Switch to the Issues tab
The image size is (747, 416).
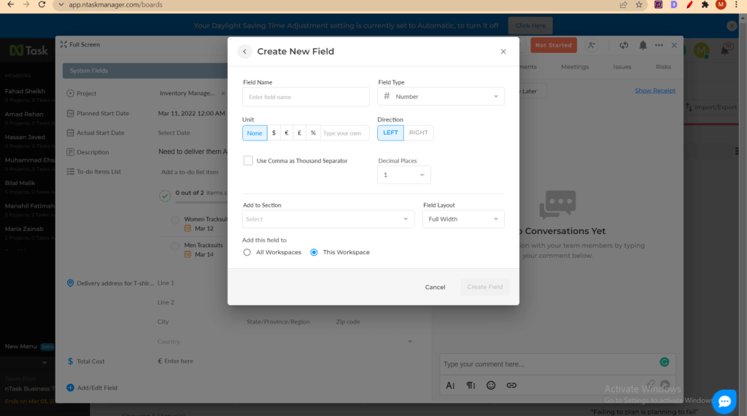(x=622, y=66)
